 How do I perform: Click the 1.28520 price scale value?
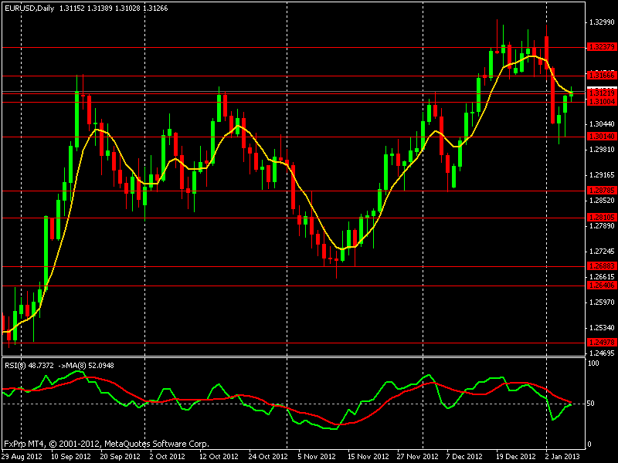click(602, 201)
